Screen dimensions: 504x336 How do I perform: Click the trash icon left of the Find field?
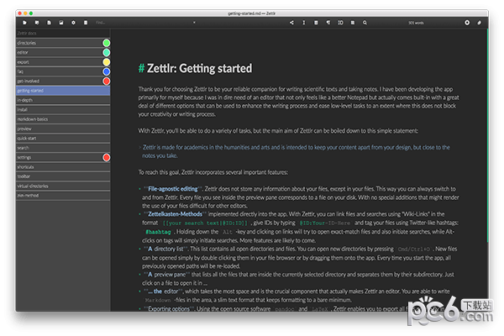click(86, 23)
